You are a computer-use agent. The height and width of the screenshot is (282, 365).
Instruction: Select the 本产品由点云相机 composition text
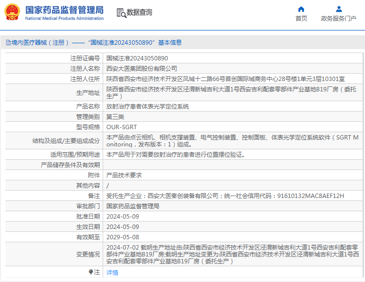coord(232,141)
